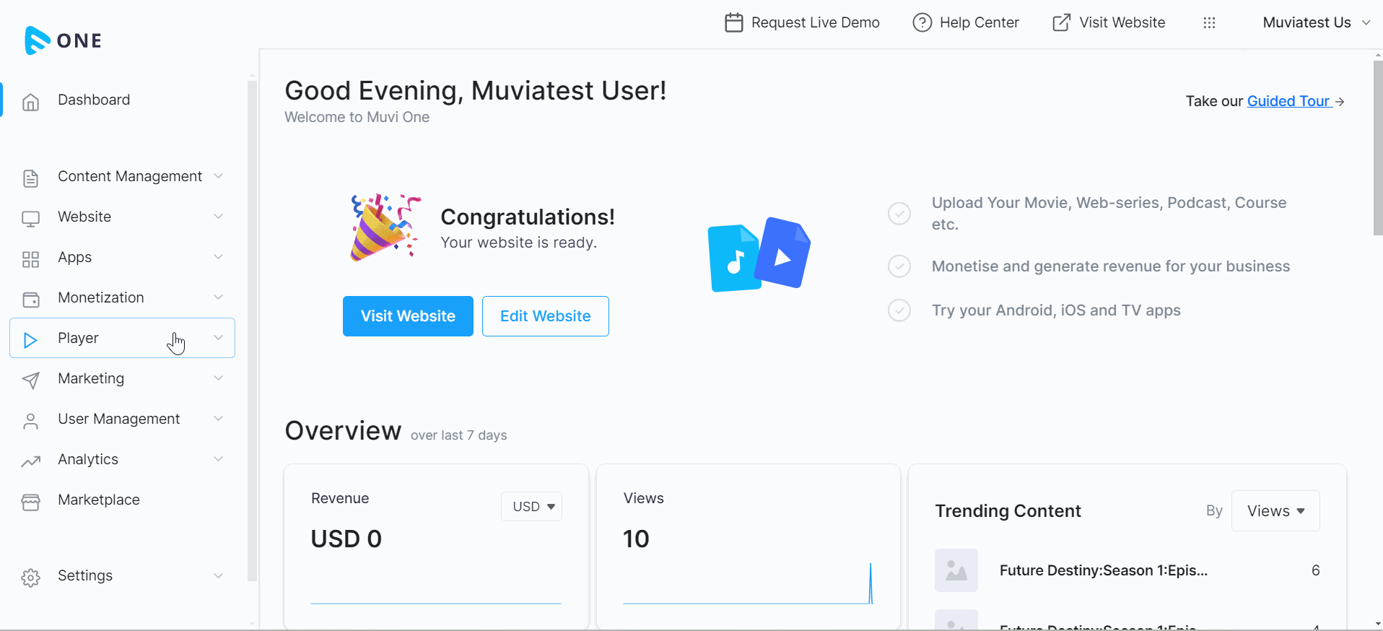This screenshot has height=631, width=1383.
Task: Click the calendar icon beside Request Live Demo
Action: (733, 22)
